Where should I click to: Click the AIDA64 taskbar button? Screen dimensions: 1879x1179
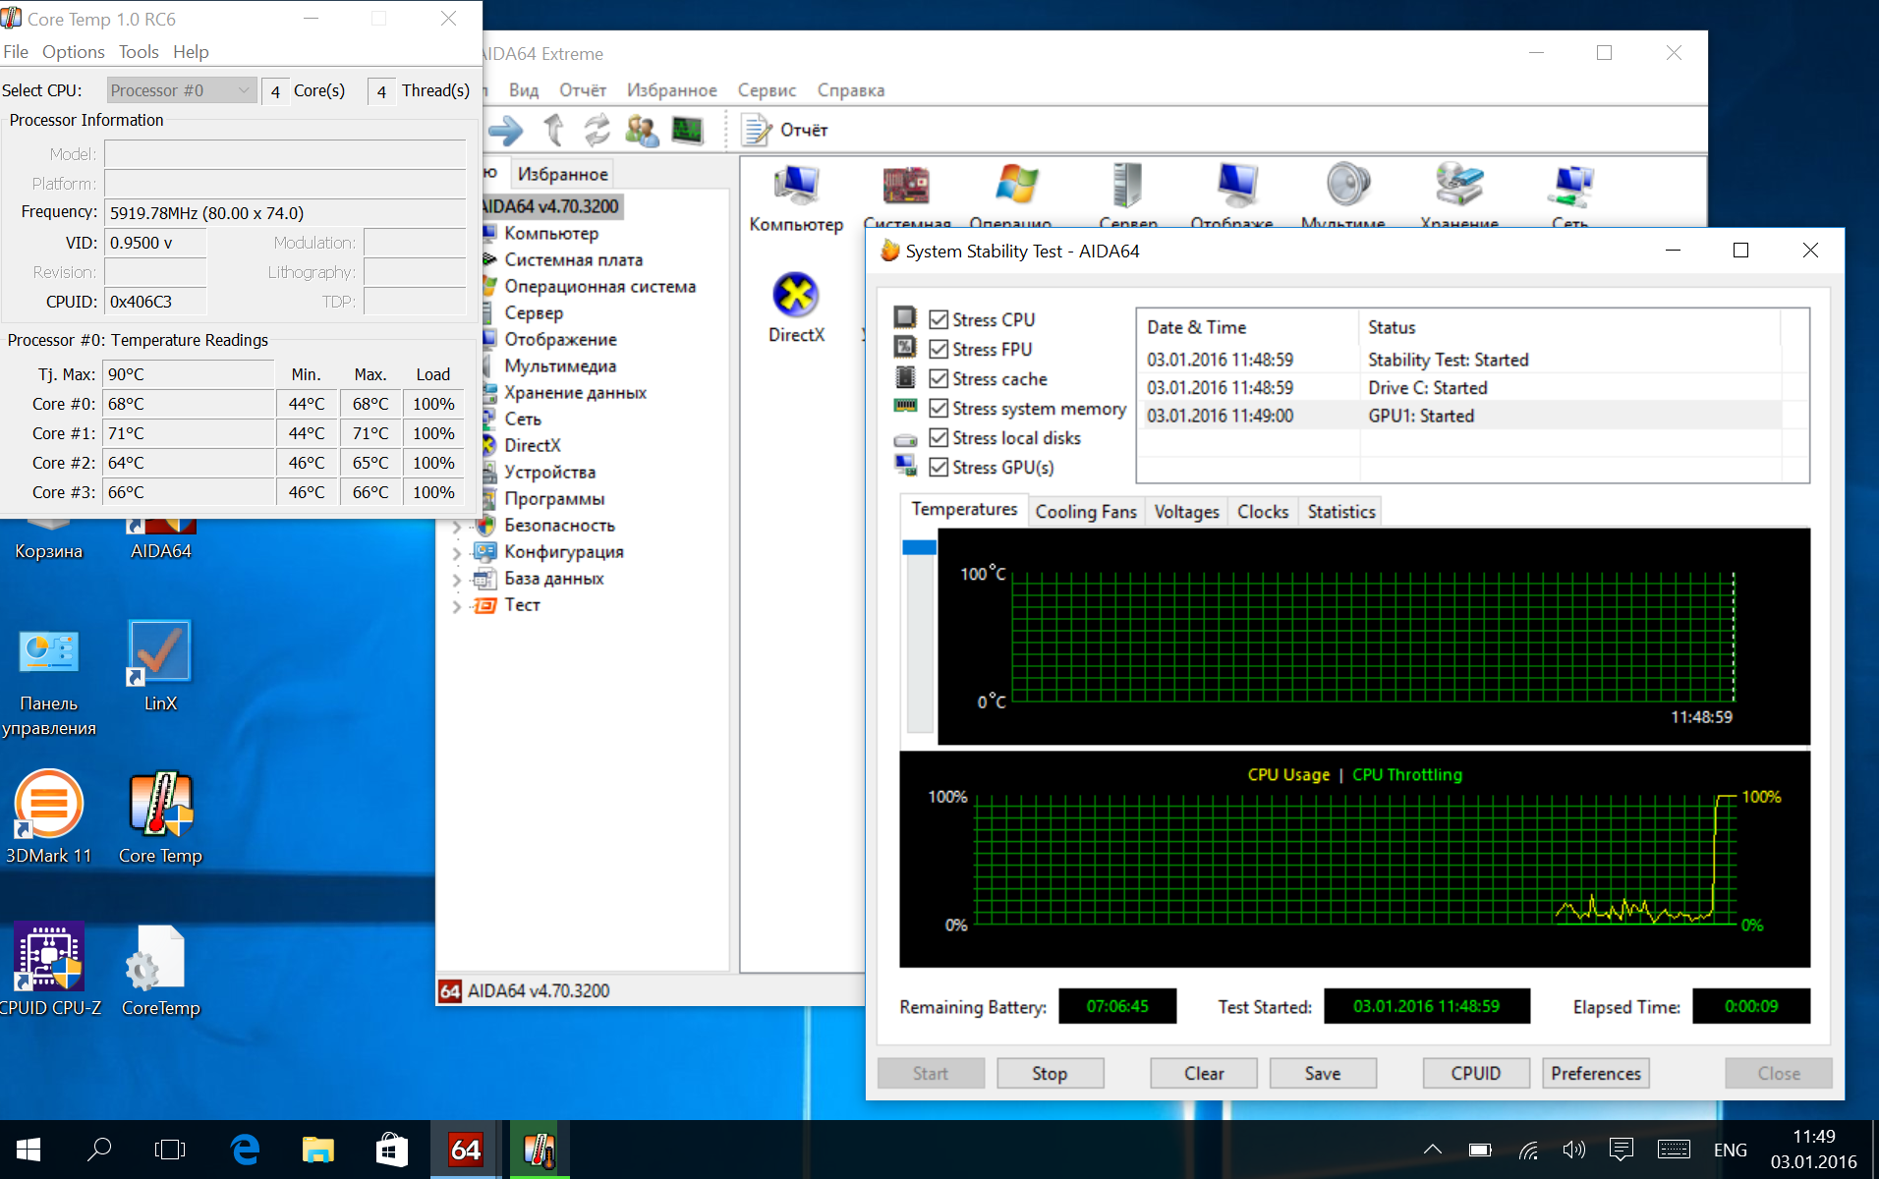466,1150
